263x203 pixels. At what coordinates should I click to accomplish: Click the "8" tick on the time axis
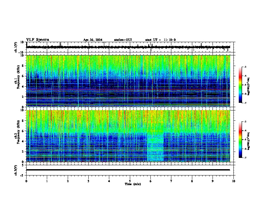pyautogui.click(x=192, y=181)
